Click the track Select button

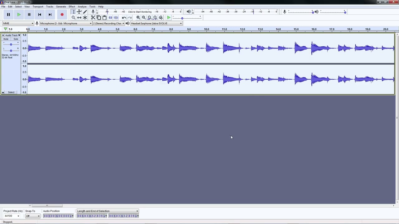point(11,92)
